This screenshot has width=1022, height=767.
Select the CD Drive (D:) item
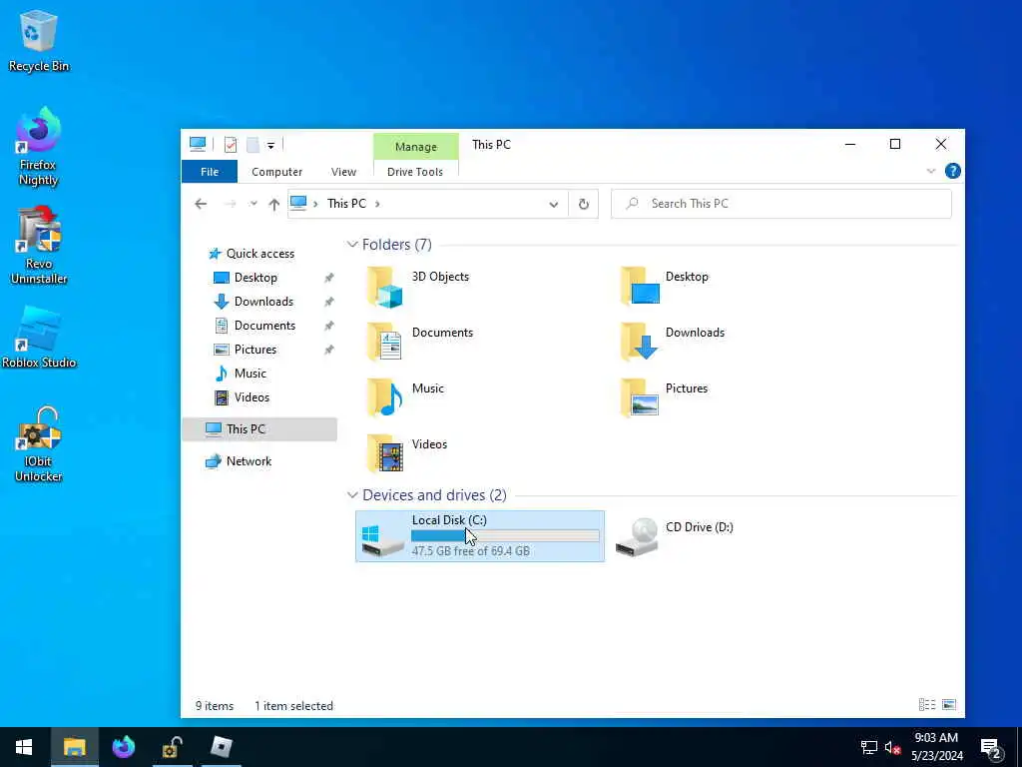click(x=675, y=536)
